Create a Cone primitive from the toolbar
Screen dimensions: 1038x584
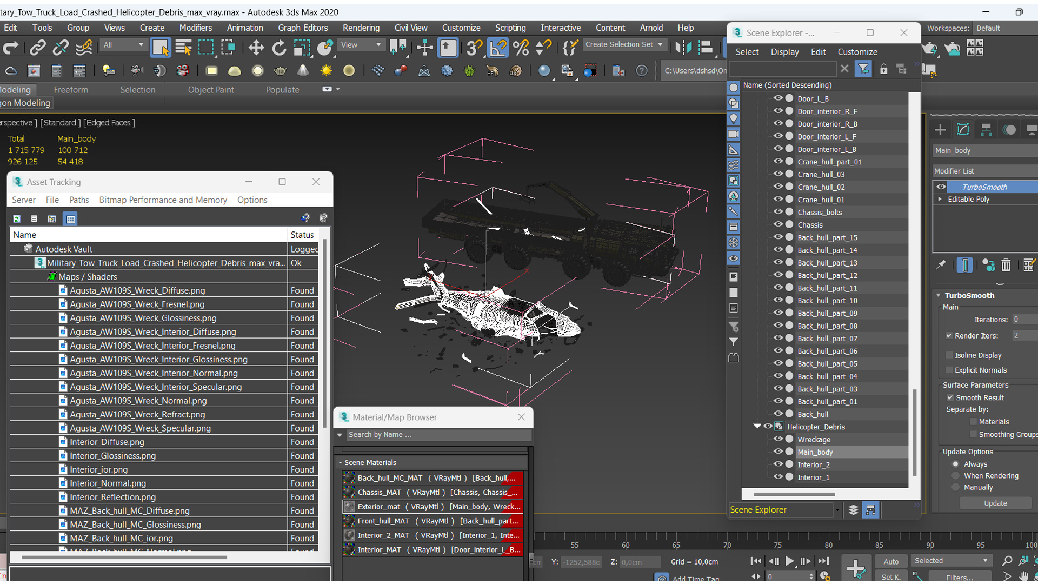[303, 71]
